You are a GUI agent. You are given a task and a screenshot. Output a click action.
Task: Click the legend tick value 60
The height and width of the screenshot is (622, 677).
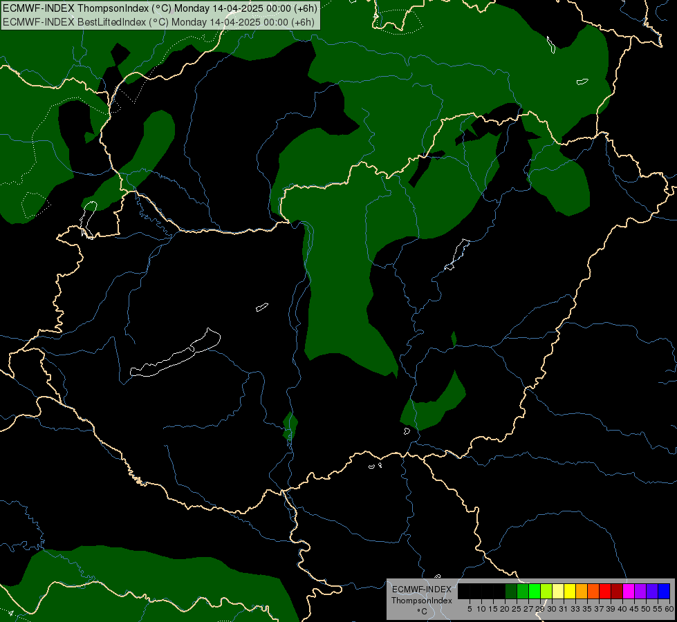click(669, 609)
